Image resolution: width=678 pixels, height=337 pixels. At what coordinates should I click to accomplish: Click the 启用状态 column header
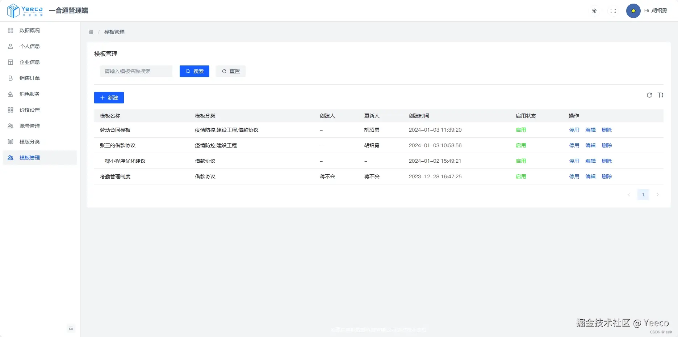(526, 116)
